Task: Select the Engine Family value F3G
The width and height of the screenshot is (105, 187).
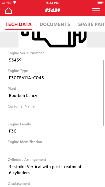Action: coord(13,131)
